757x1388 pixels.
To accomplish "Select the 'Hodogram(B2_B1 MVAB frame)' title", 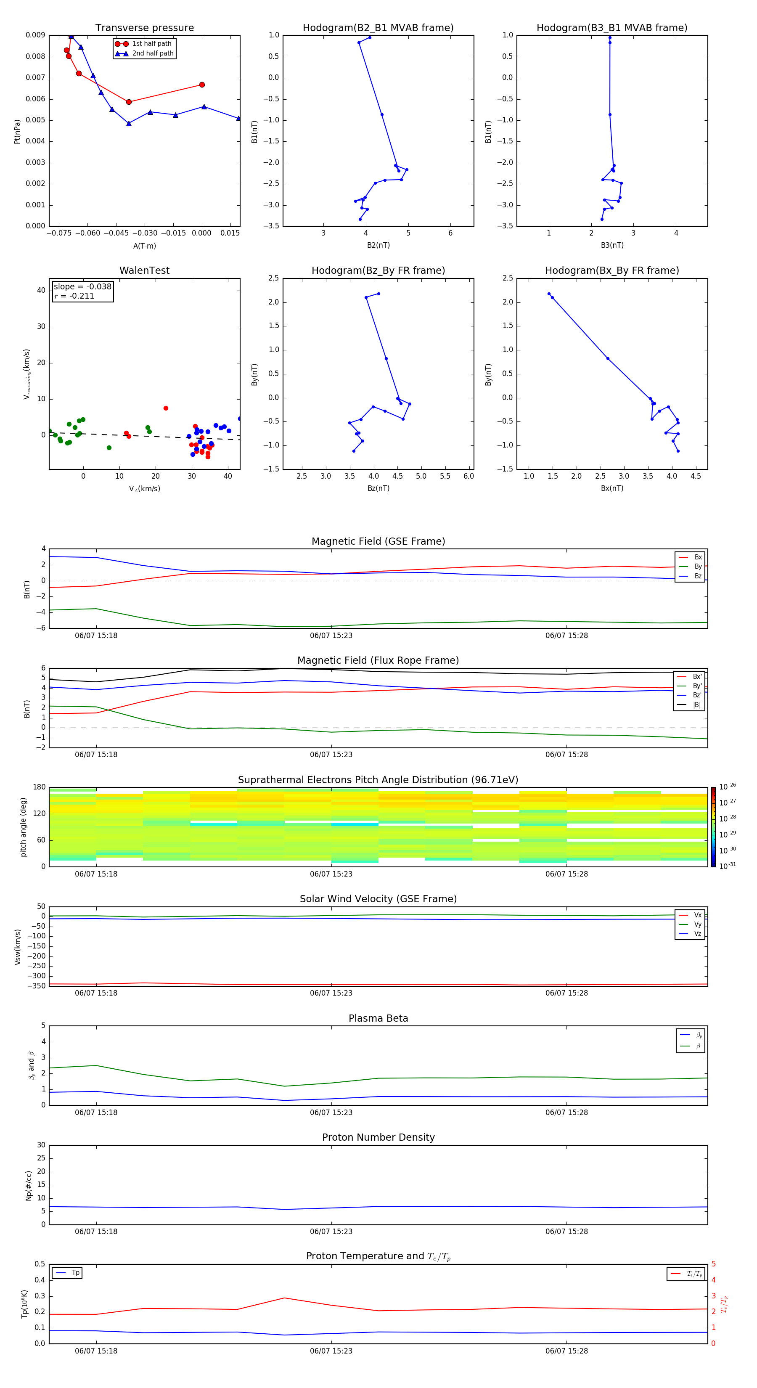I will tap(378, 28).
